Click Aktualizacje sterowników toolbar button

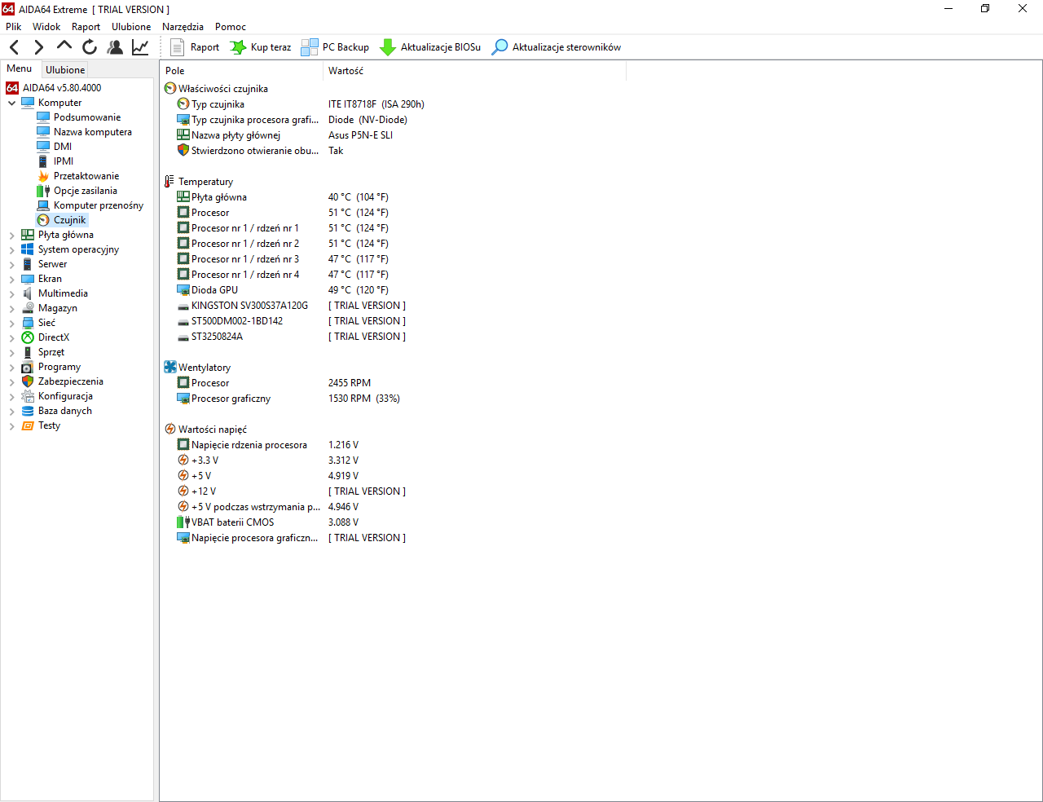(x=557, y=47)
